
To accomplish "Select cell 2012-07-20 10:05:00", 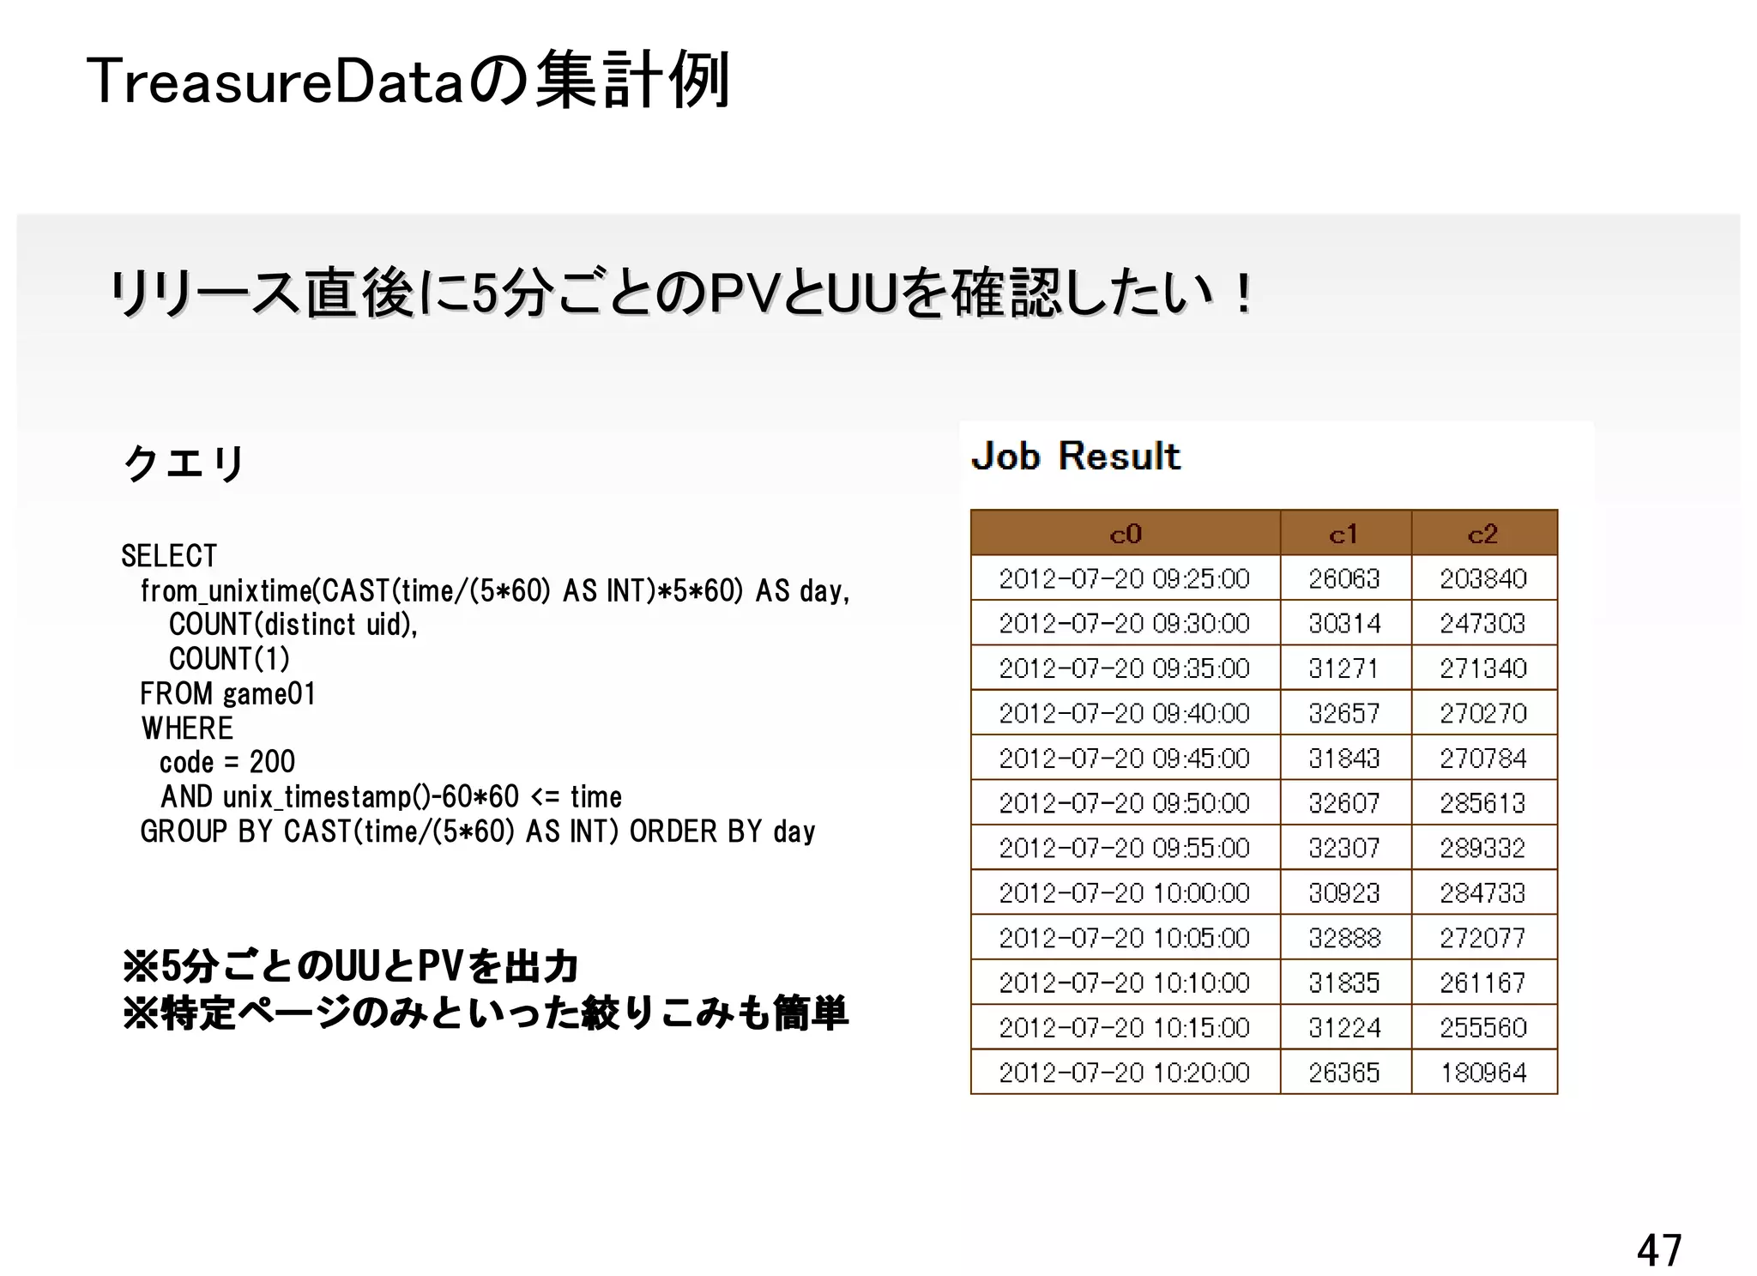I will [1125, 937].
